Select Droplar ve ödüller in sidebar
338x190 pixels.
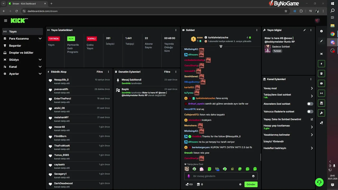[x=22, y=53]
